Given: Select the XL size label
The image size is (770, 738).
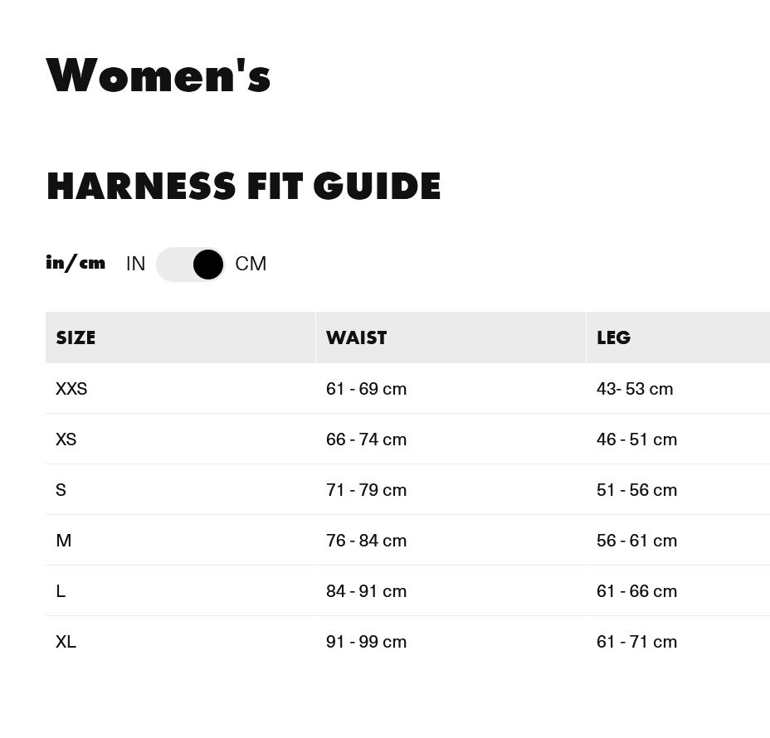Looking at the screenshot, I should tap(66, 641).
